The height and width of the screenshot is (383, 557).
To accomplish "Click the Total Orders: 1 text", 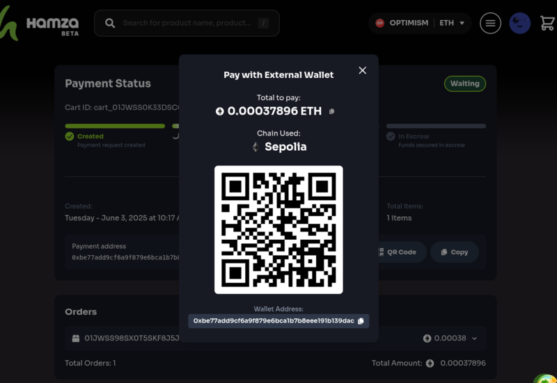I will [91, 363].
